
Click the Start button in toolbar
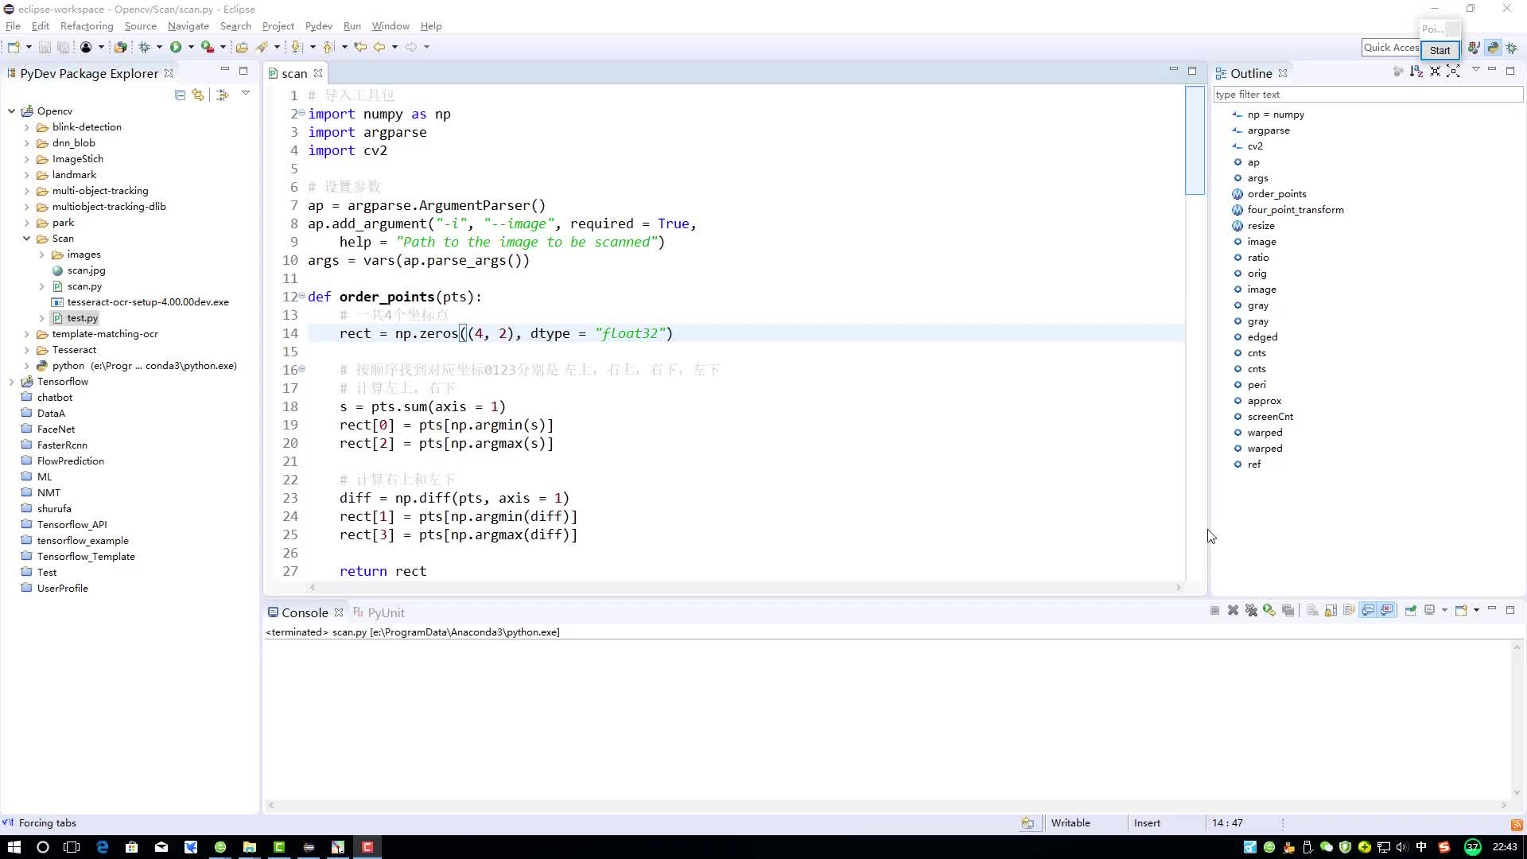point(1439,49)
